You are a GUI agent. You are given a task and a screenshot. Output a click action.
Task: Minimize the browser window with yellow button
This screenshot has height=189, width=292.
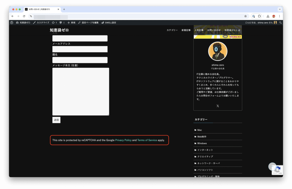coord(16,9)
